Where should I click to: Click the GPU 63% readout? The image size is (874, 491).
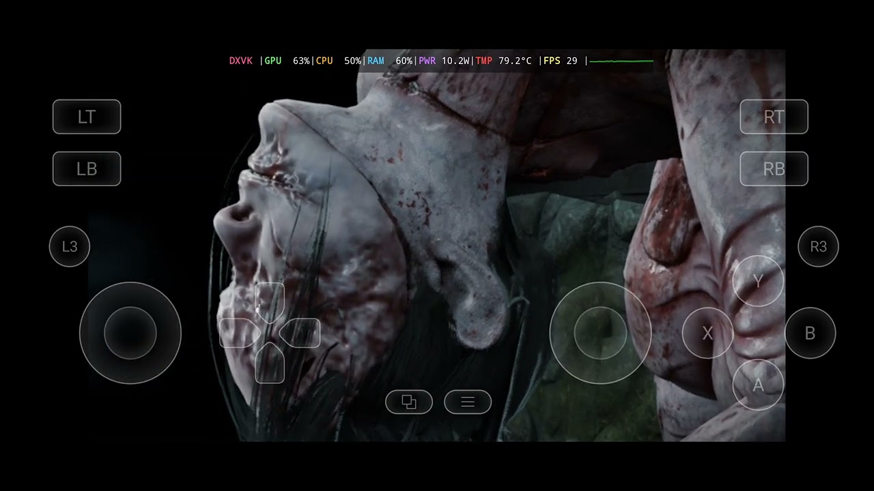287,61
